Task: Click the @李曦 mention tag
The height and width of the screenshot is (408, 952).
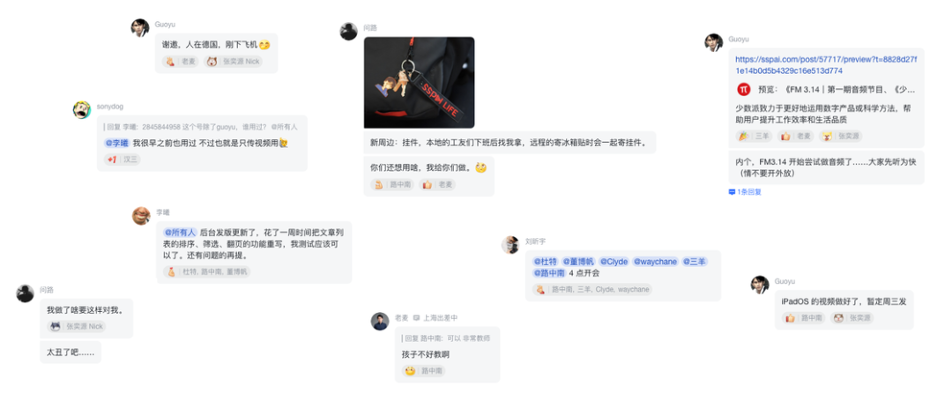Action: [x=117, y=143]
